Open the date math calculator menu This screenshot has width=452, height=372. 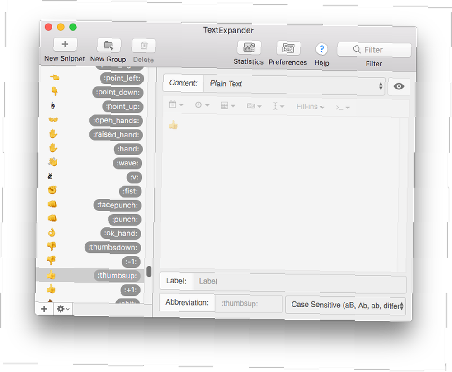coord(228,106)
